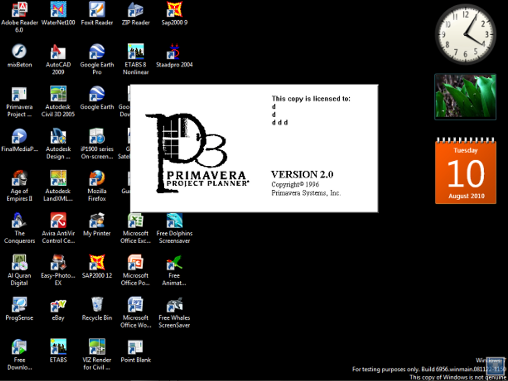Click the green leaves slideshow gadget
The width and height of the screenshot is (508, 381).
coord(465,96)
